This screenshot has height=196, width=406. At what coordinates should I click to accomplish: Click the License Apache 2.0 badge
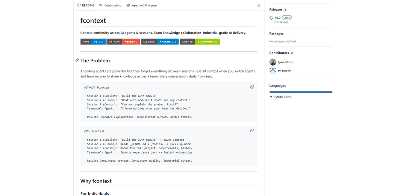click(x=159, y=42)
